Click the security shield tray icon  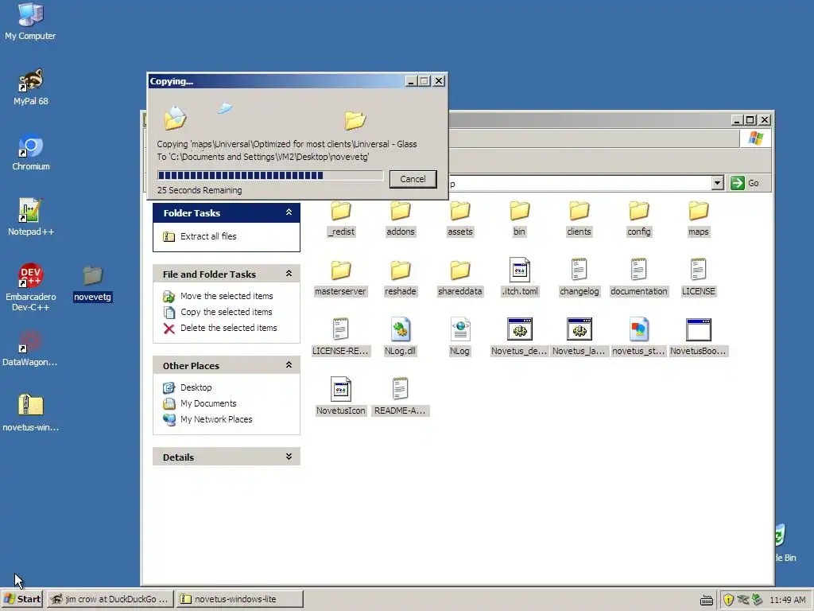728,600
